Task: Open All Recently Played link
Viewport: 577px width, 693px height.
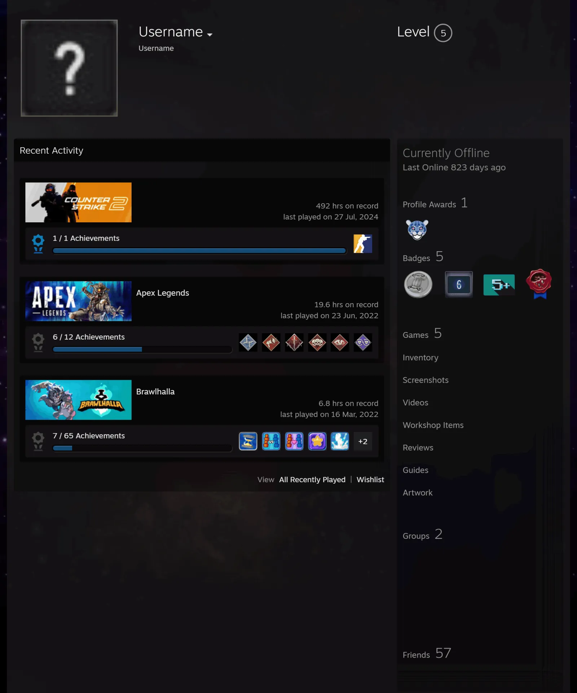Action: point(312,479)
